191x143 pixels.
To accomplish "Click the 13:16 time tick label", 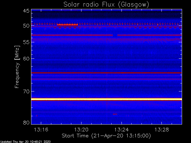I will (x=41, y=130).
